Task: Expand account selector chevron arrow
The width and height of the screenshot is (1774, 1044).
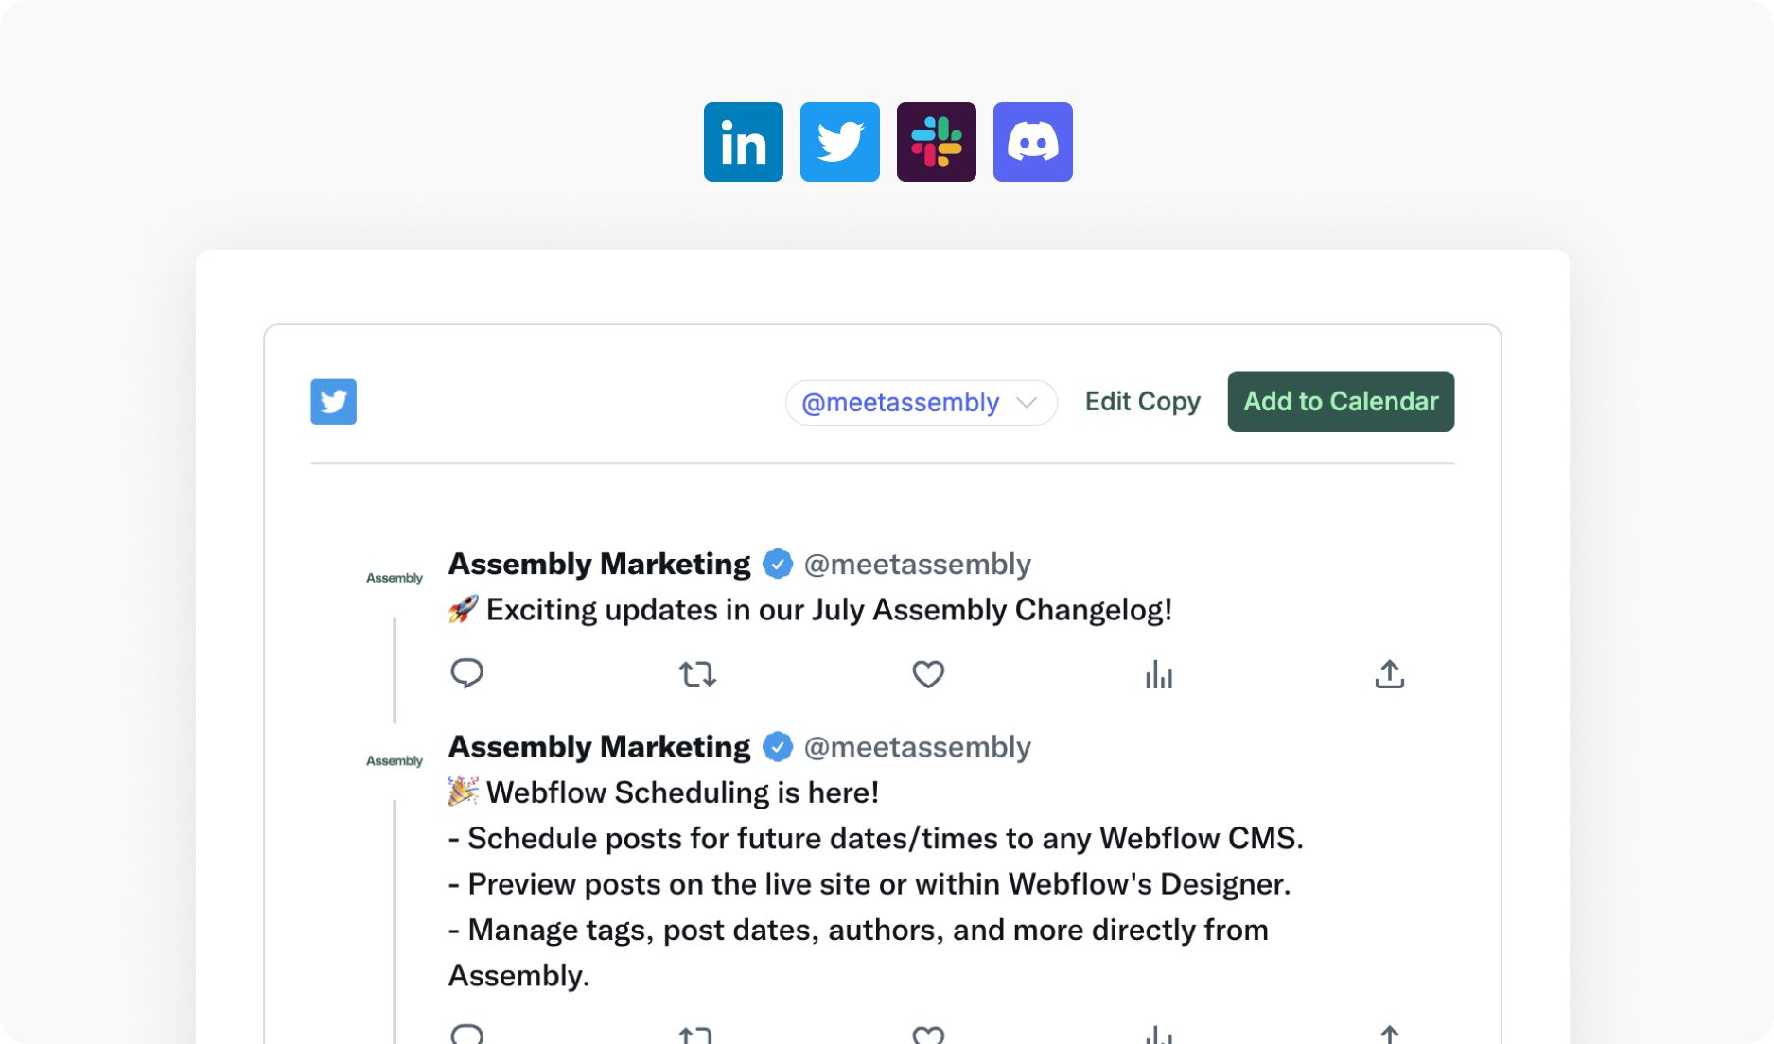Action: pyautogui.click(x=1027, y=403)
